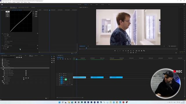Viewport: 186px width, 104px height.
Task: Play the sequence in Program monitor
Action: point(128,51)
